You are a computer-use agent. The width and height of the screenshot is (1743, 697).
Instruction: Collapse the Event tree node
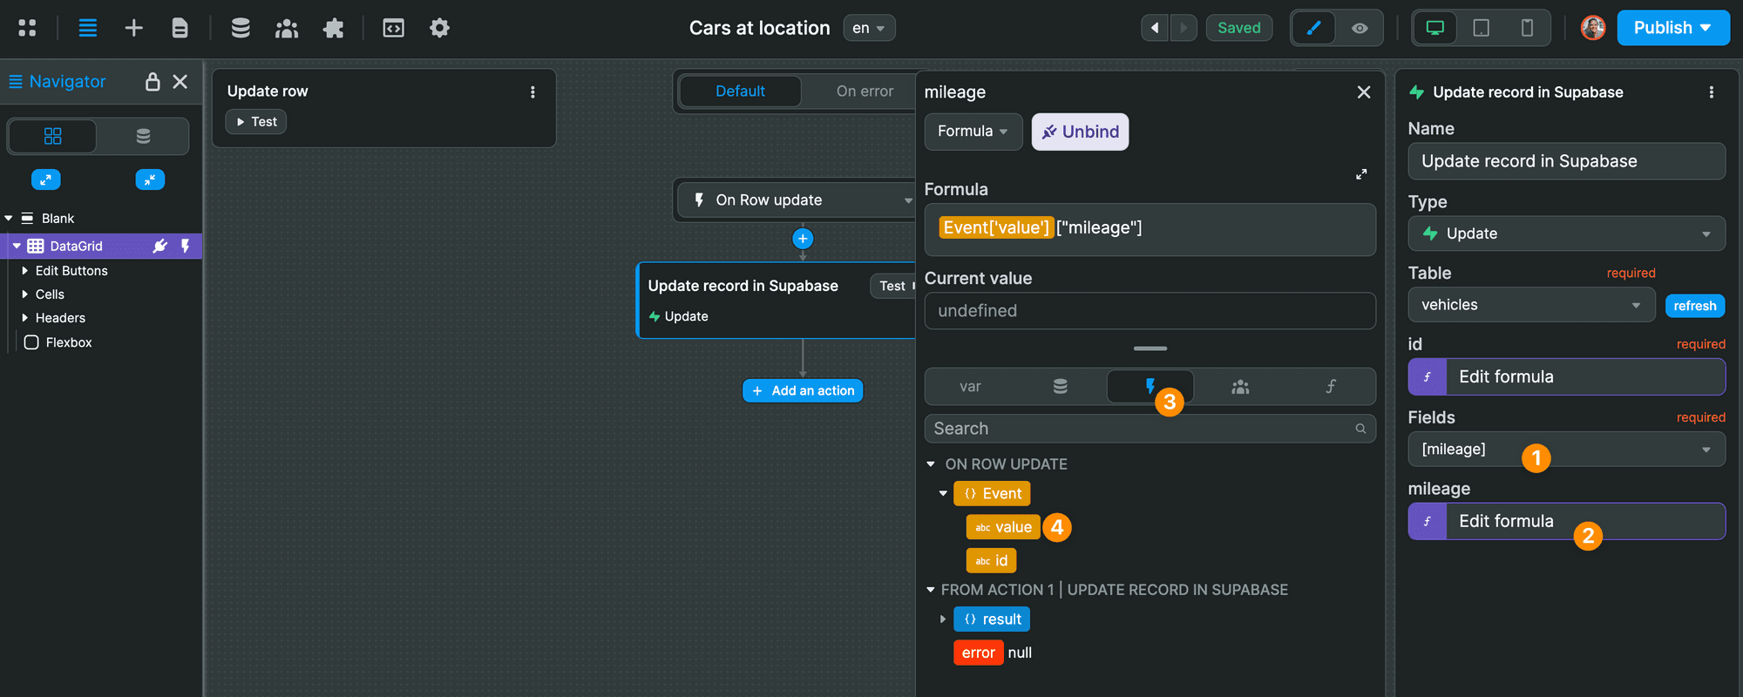tap(943, 493)
